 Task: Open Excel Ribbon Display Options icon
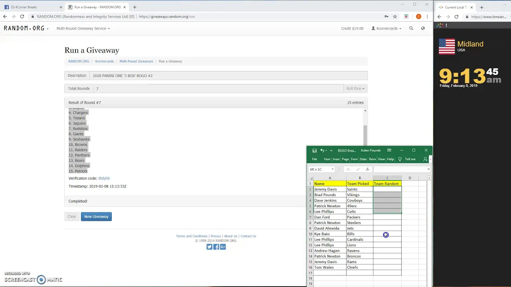pos(389,150)
